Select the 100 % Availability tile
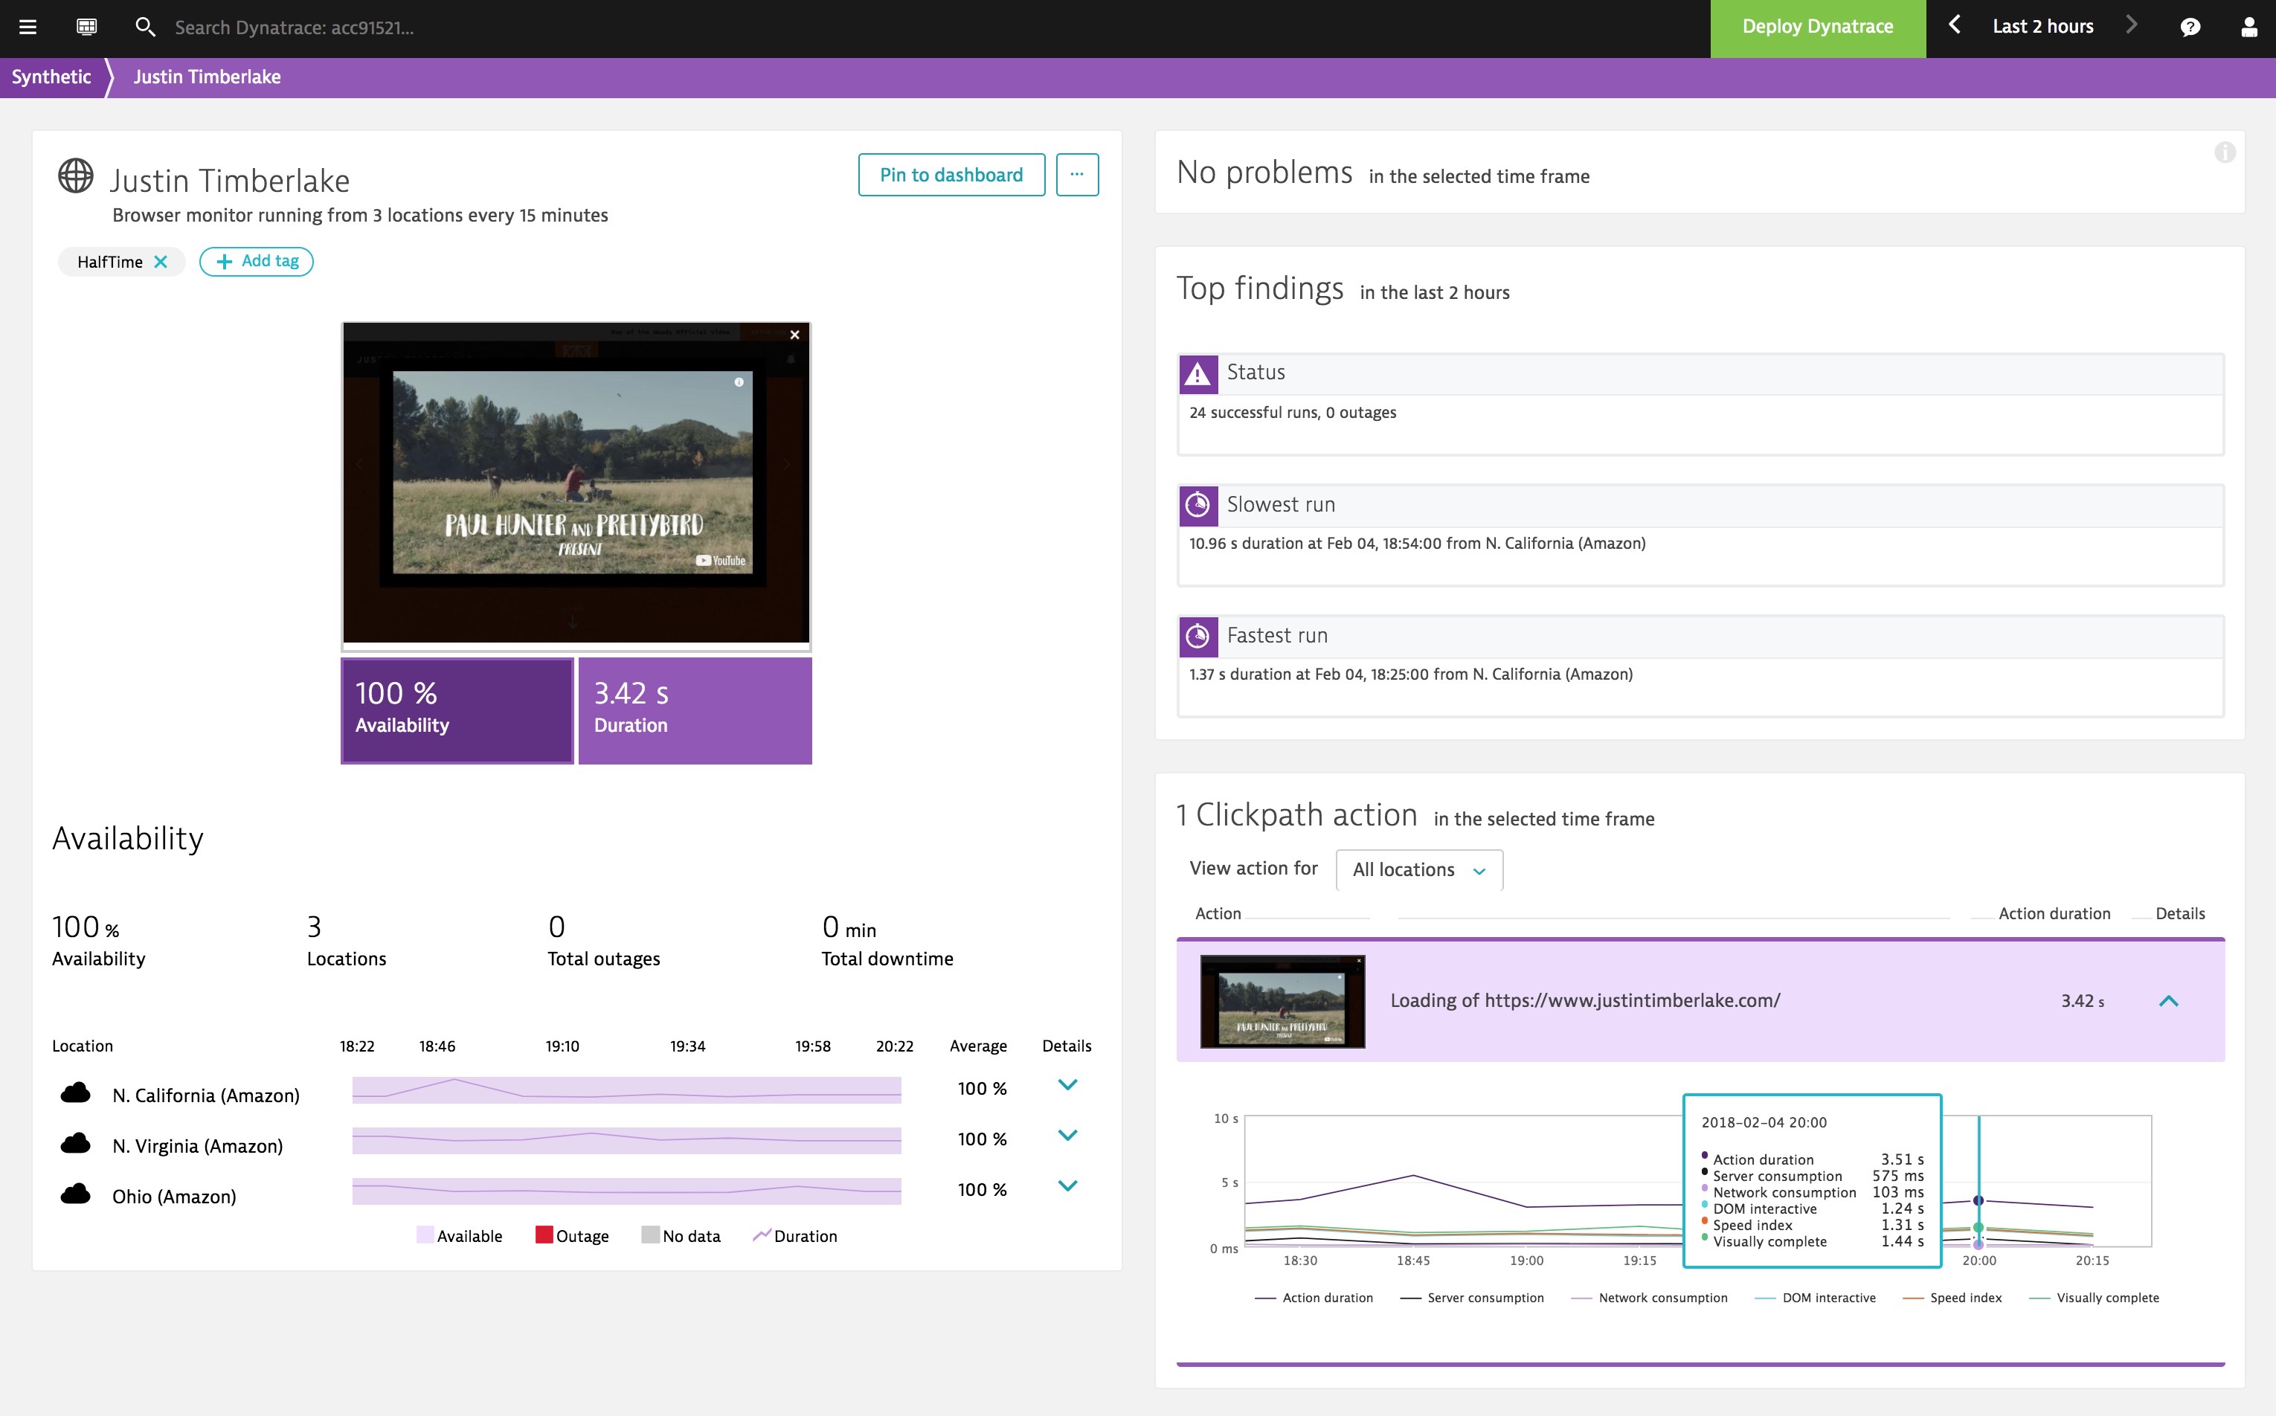Image resolution: width=2276 pixels, height=1416 pixels. (x=457, y=710)
